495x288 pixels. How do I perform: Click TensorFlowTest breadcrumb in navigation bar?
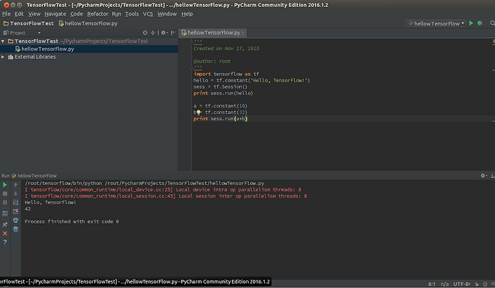click(28, 23)
